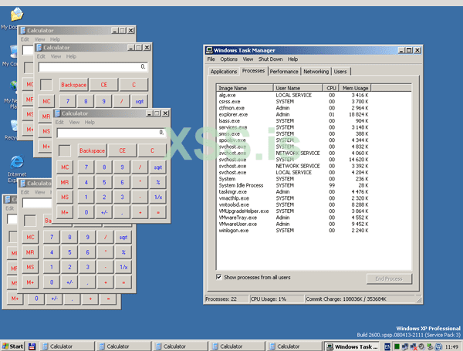
Task: Click the End Process button
Action: point(388,278)
